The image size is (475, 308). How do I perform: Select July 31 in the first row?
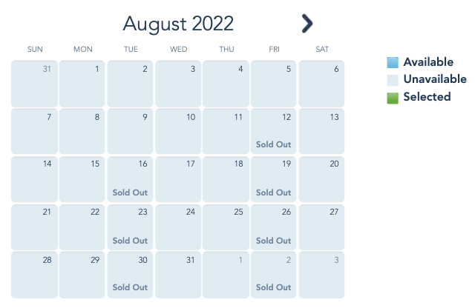[34, 83]
